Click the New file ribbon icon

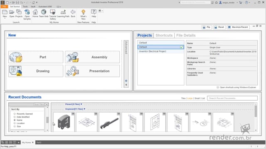[5, 12]
